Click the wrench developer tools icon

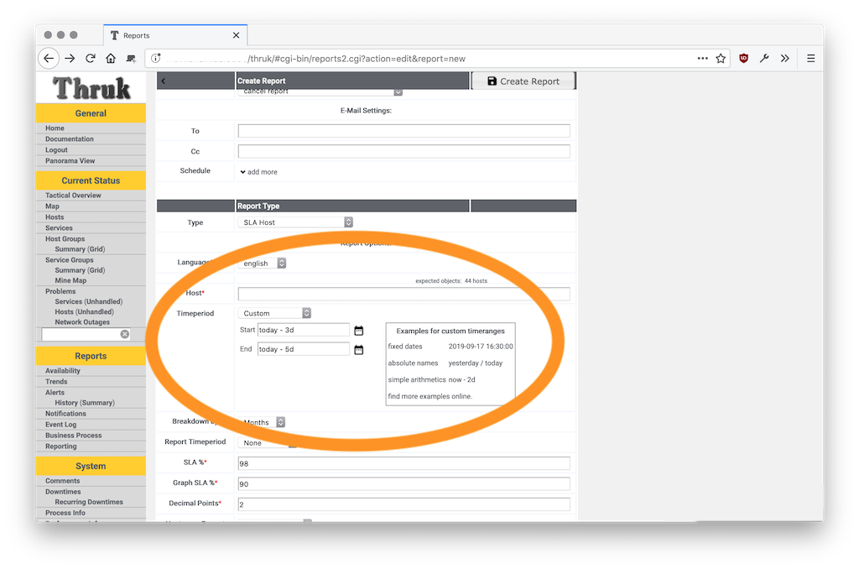764,59
